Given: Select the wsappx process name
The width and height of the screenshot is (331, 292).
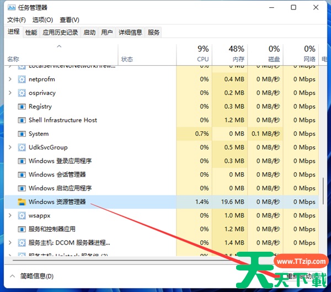Looking at the screenshot, I should pos(40,216).
